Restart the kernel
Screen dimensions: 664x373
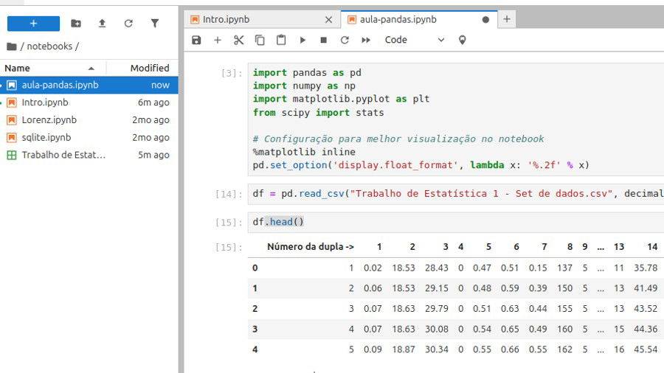[x=345, y=41]
